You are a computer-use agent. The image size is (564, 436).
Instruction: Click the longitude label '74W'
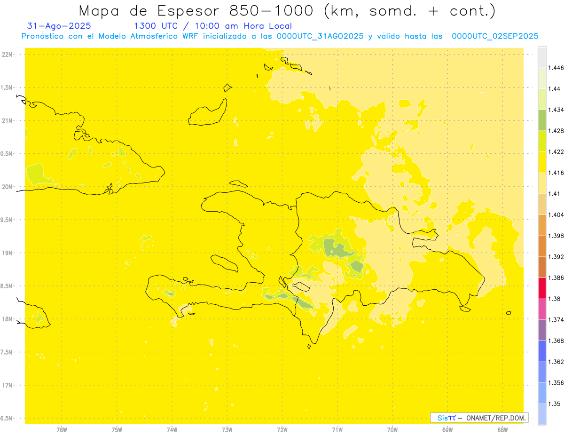[172, 430]
